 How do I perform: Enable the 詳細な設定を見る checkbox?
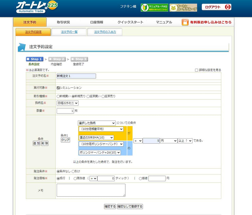pos(196,70)
